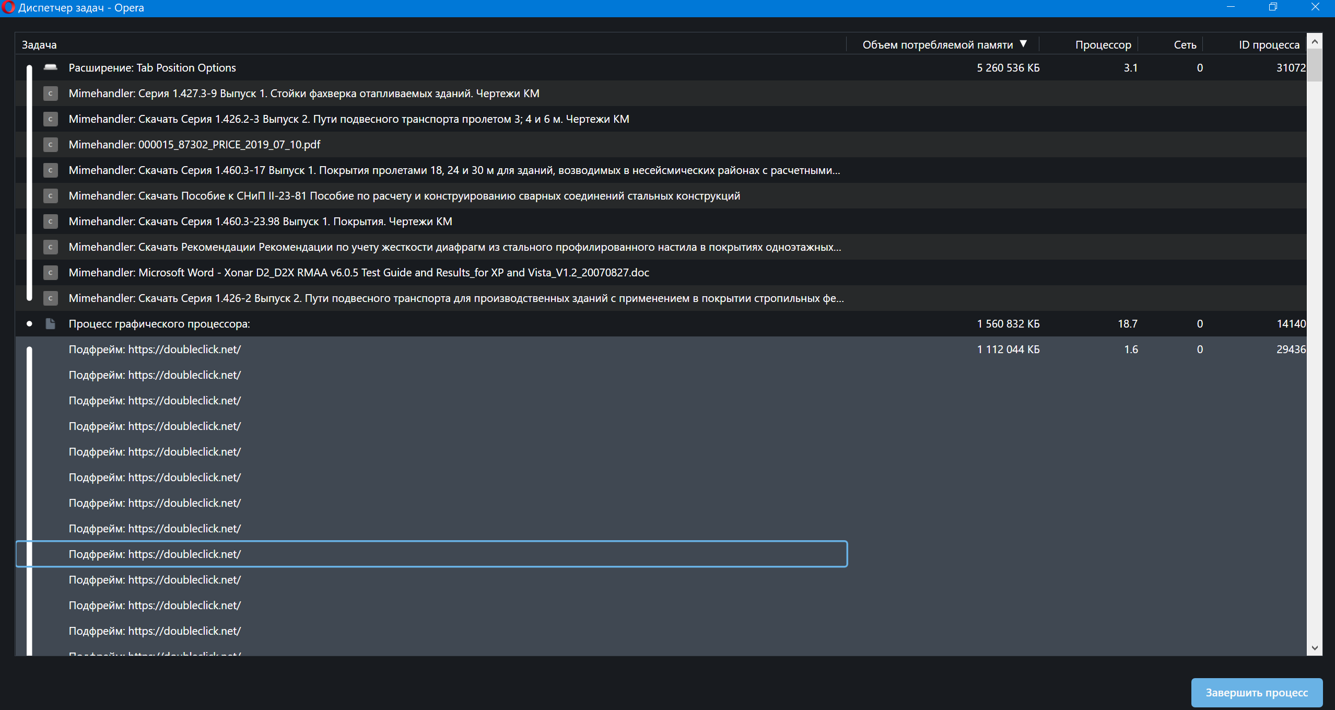Image resolution: width=1335 pixels, height=710 pixels.
Task: Click the icon of the Серия 1.426-2 row
Action: click(x=50, y=298)
